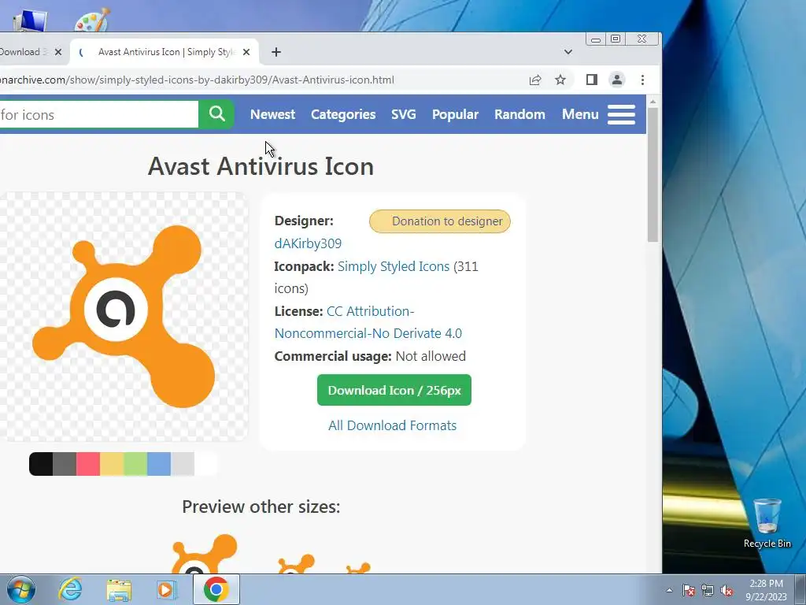806x605 pixels.
Task: Open the Paint palette desktop icon
Action: coord(93,20)
